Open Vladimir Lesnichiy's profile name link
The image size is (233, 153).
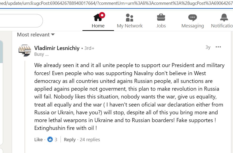[57, 48]
